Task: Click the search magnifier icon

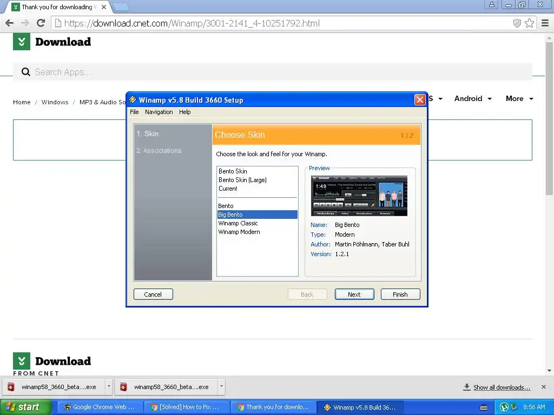Action: pyautogui.click(x=26, y=72)
